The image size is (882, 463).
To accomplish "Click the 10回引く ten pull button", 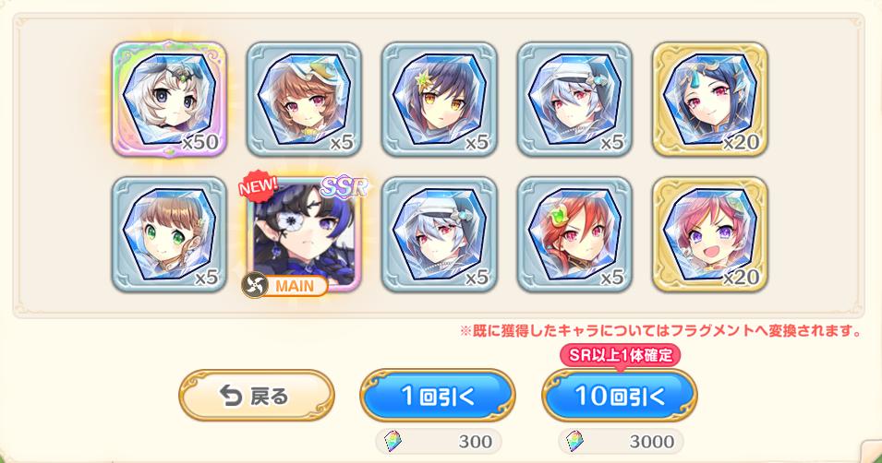I will point(620,396).
